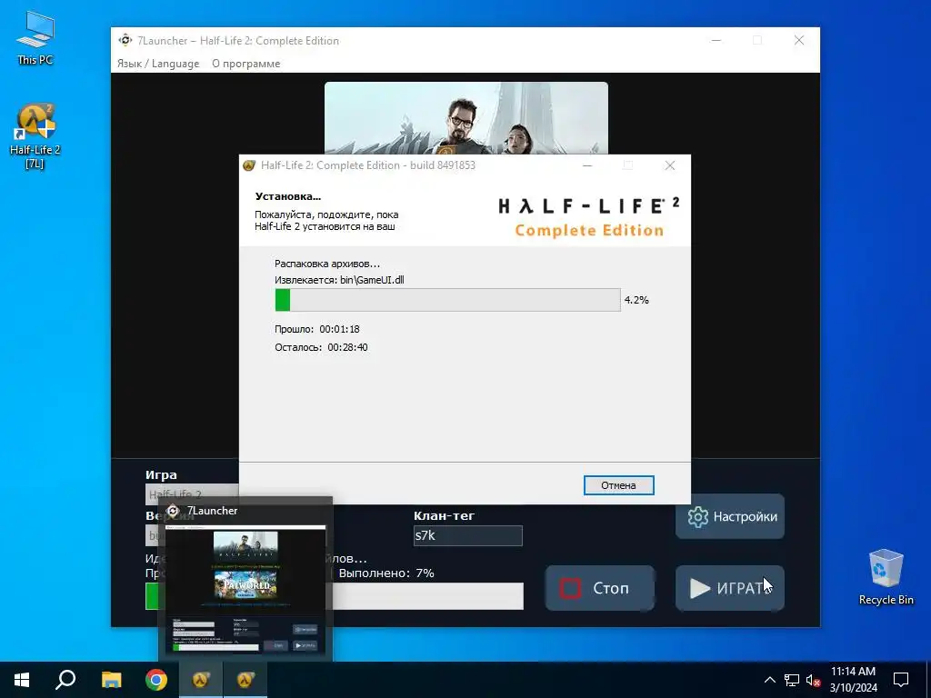Open Язык / Language menu
Image resolution: width=931 pixels, height=698 pixels.
(158, 64)
